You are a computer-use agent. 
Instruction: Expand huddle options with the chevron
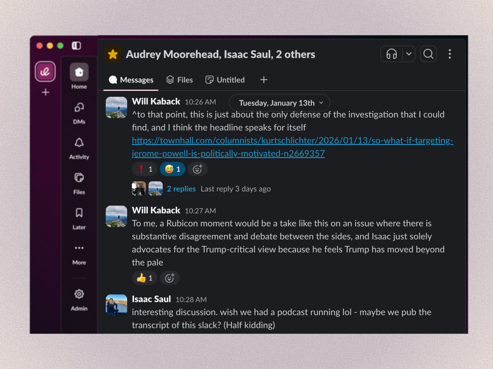pyautogui.click(x=409, y=54)
